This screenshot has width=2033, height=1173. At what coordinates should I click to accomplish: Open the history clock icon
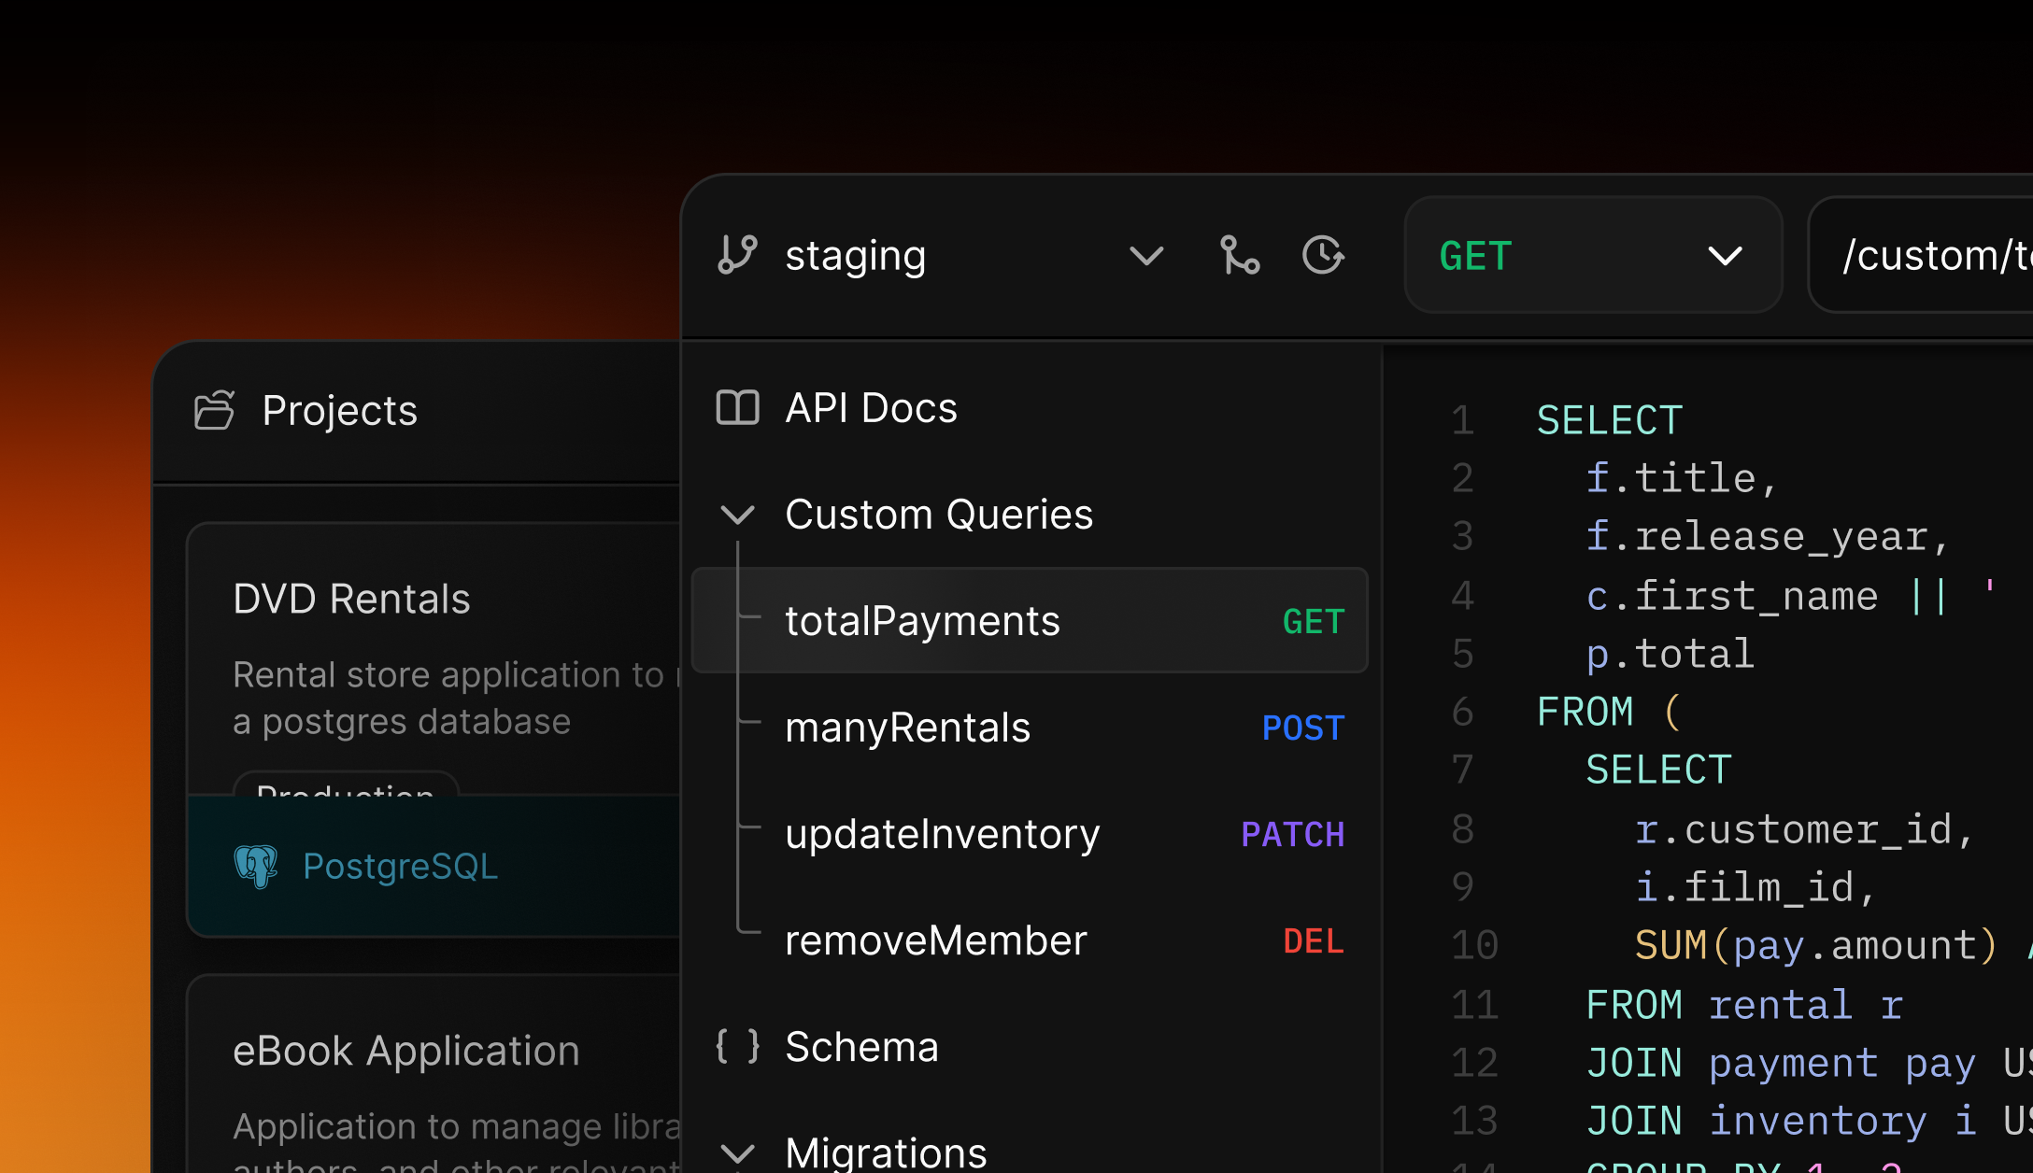pyautogui.click(x=1323, y=255)
